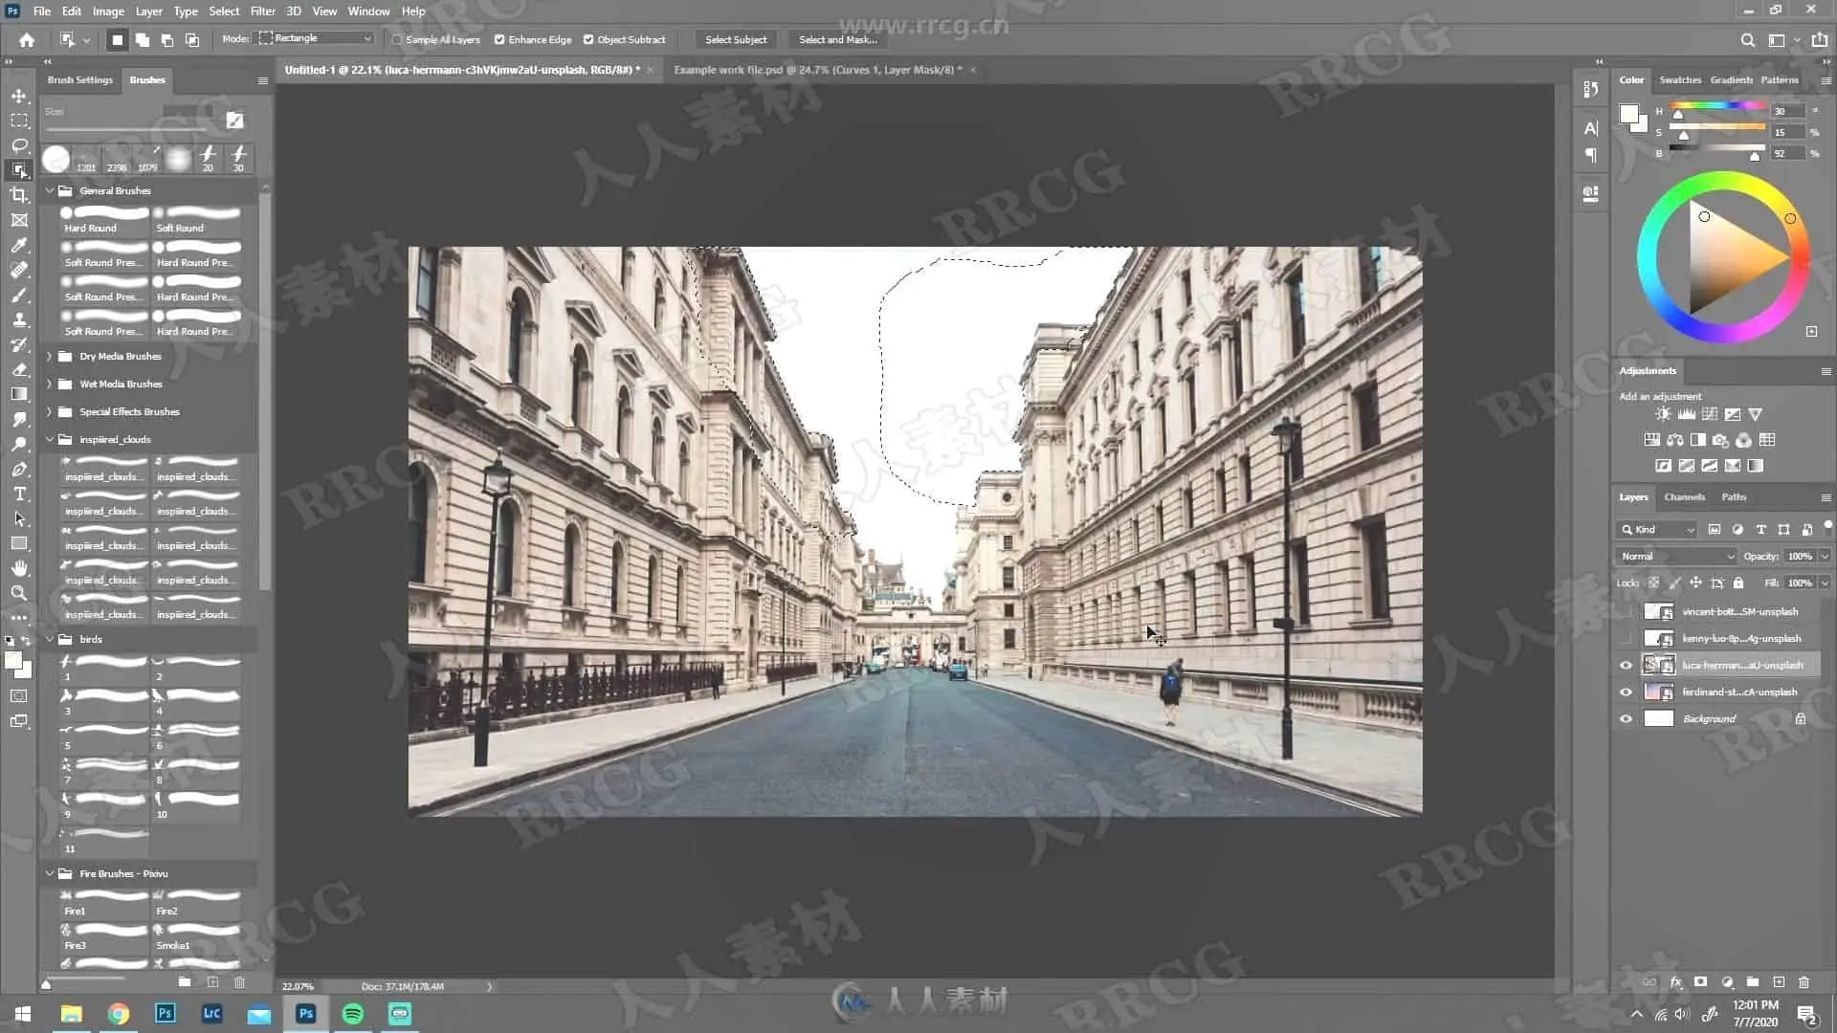
Task: Select the Zoom tool in toolbar
Action: (19, 593)
